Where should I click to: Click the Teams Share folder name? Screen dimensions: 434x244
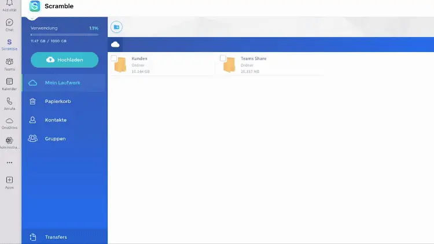[253, 58]
